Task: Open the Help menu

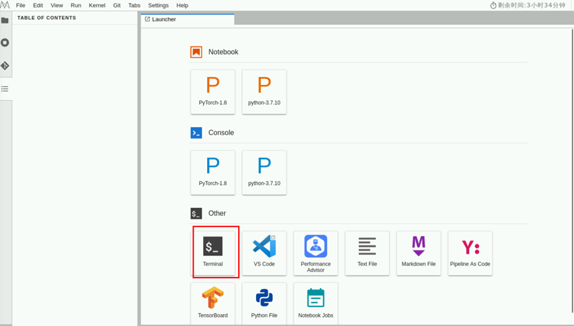Action: (x=182, y=5)
